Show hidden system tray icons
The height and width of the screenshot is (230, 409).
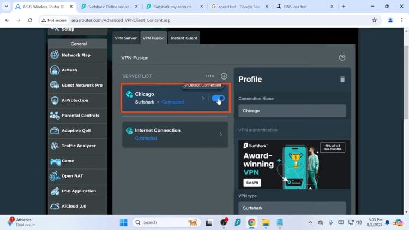tap(310, 222)
